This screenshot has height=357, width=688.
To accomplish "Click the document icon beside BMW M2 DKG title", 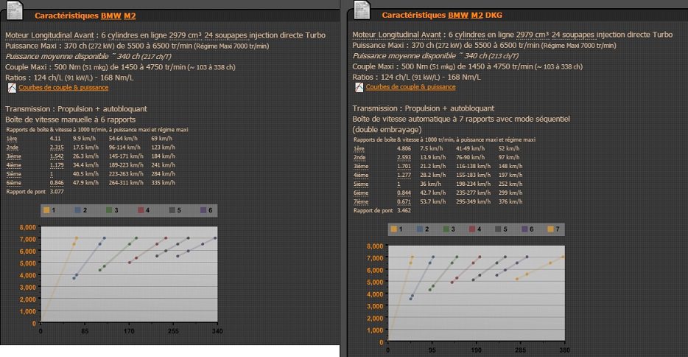I will pos(362,10).
